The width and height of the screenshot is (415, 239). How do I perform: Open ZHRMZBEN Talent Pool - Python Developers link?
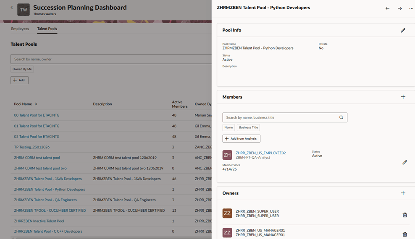click(x=50, y=190)
